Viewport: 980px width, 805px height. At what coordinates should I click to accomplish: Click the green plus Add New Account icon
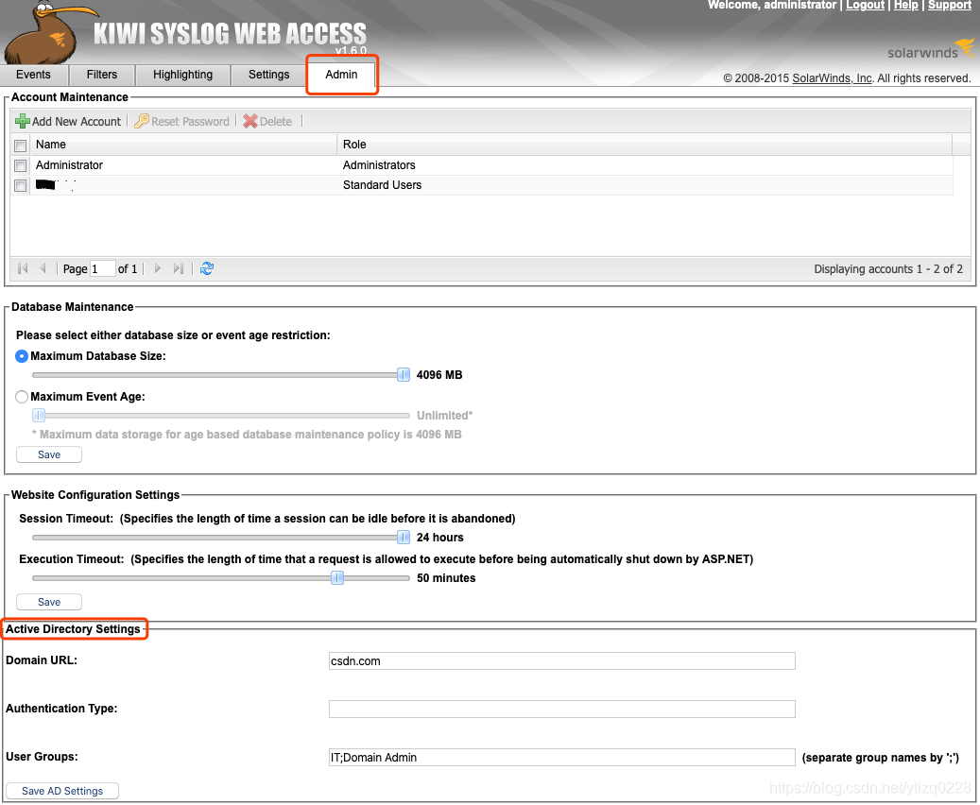[x=23, y=121]
